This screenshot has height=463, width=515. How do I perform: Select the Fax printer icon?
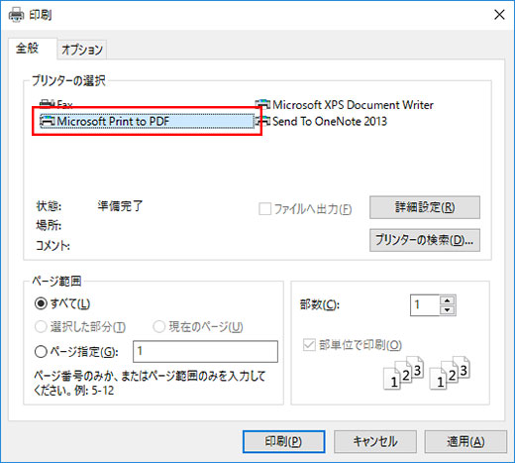click(x=47, y=104)
